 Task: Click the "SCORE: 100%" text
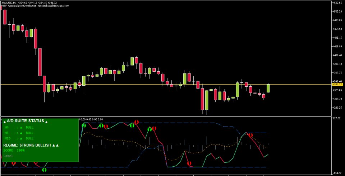click(14, 150)
